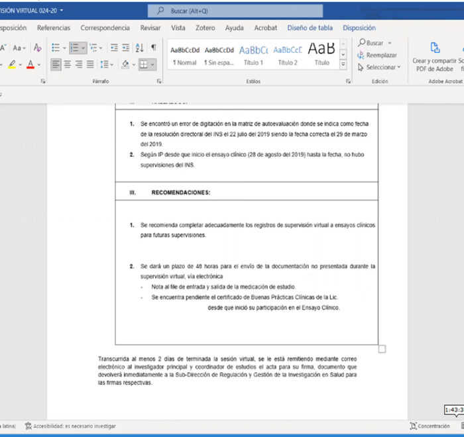Toggle paragraph marks display

(x=154, y=47)
